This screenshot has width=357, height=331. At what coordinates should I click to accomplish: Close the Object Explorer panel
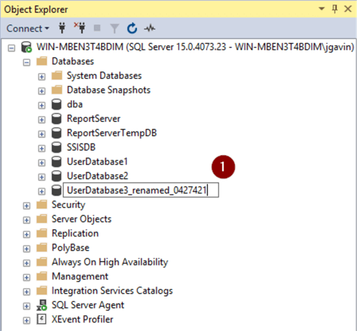[x=348, y=9]
